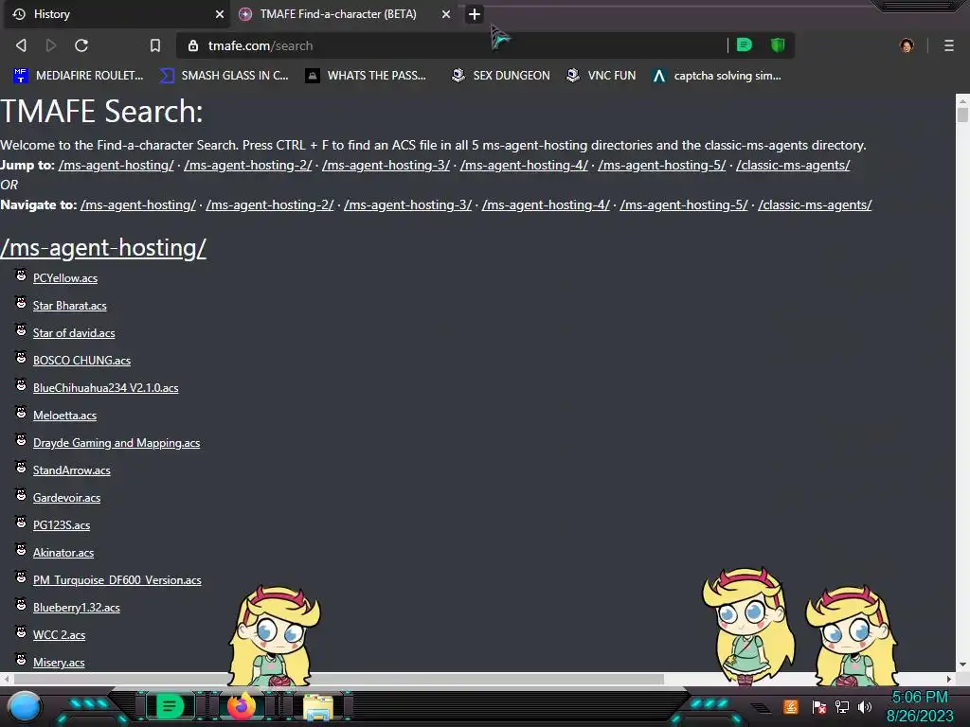
Task: Click the vertical scrollbar thumb
Action: tap(962, 115)
